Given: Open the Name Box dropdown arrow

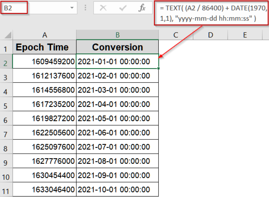Looking at the screenshot, I should pyautogui.click(x=72, y=8).
